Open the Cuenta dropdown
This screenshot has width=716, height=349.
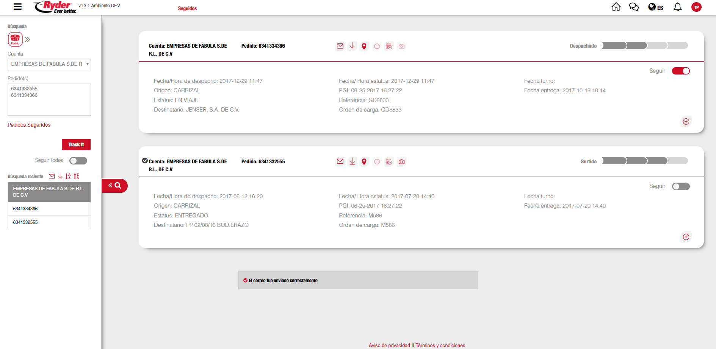(x=49, y=64)
